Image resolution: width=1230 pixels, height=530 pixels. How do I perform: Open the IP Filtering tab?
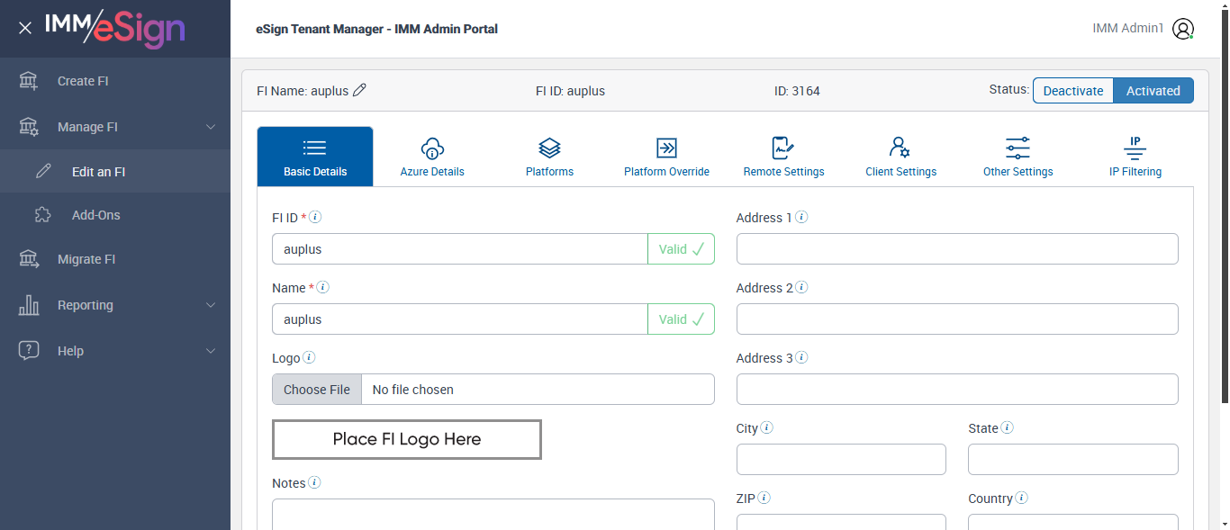[1135, 157]
